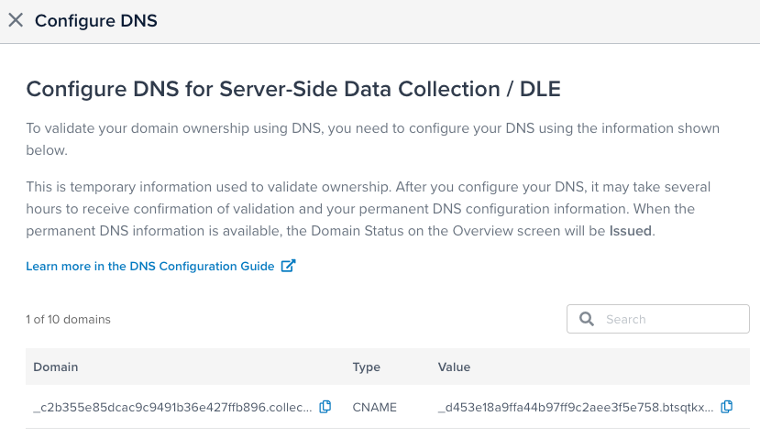Click the CNAME type cell
This screenshot has height=438, width=760.
tap(374, 407)
